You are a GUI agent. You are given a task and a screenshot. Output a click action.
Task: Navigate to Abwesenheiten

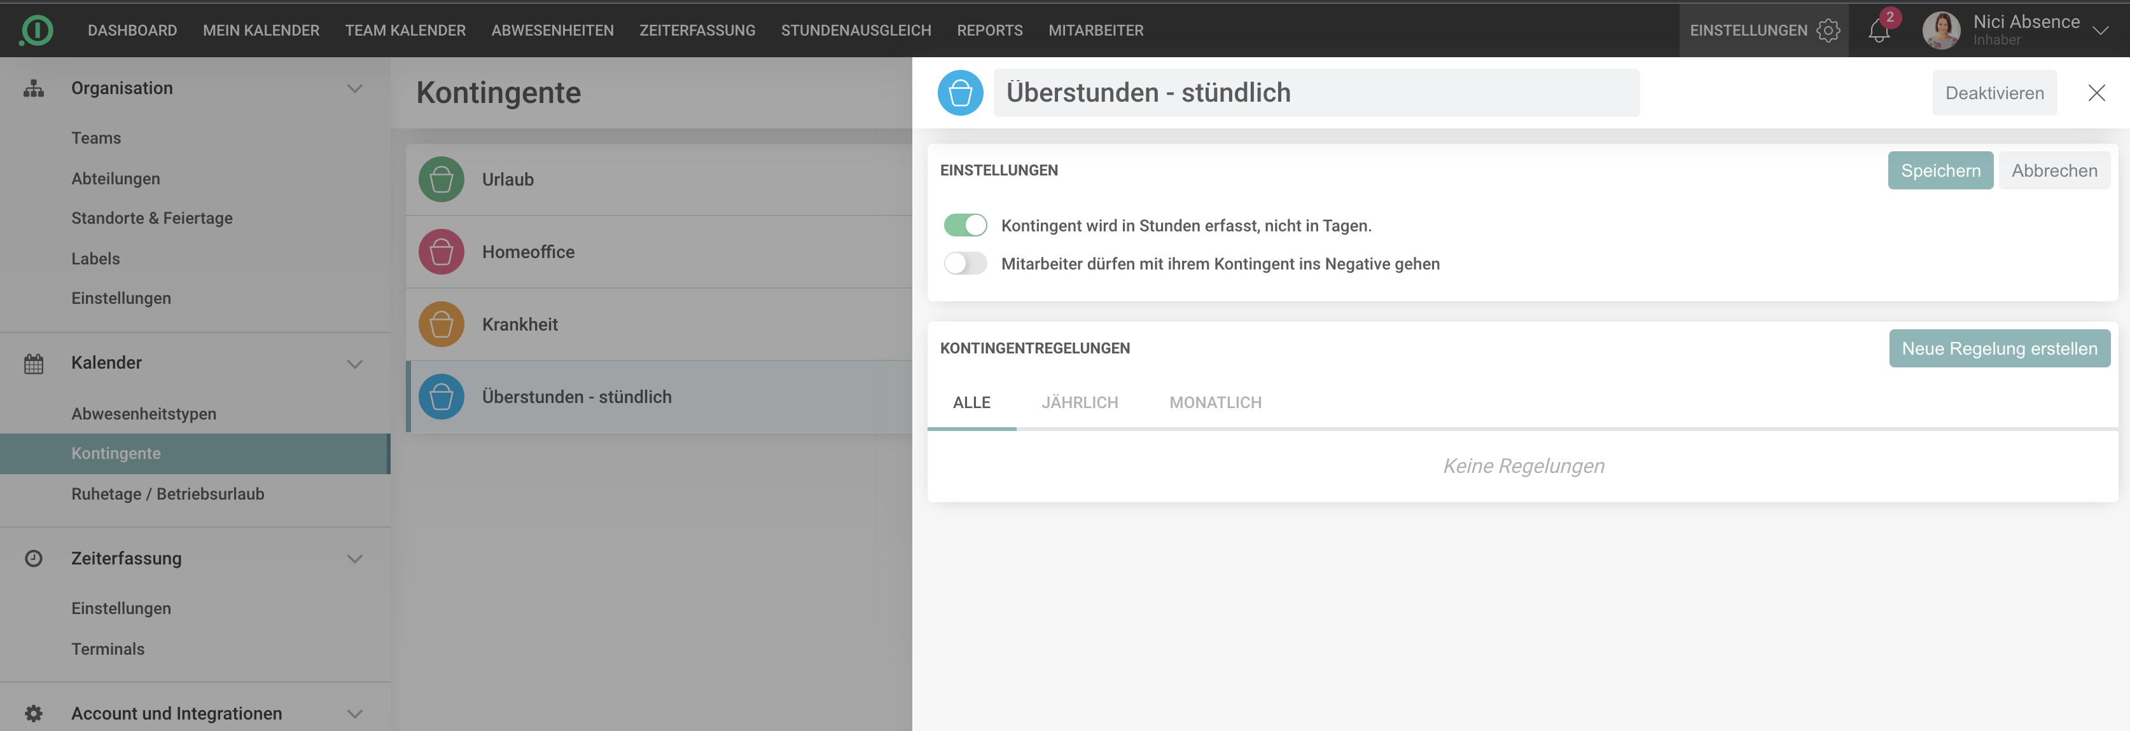click(552, 31)
